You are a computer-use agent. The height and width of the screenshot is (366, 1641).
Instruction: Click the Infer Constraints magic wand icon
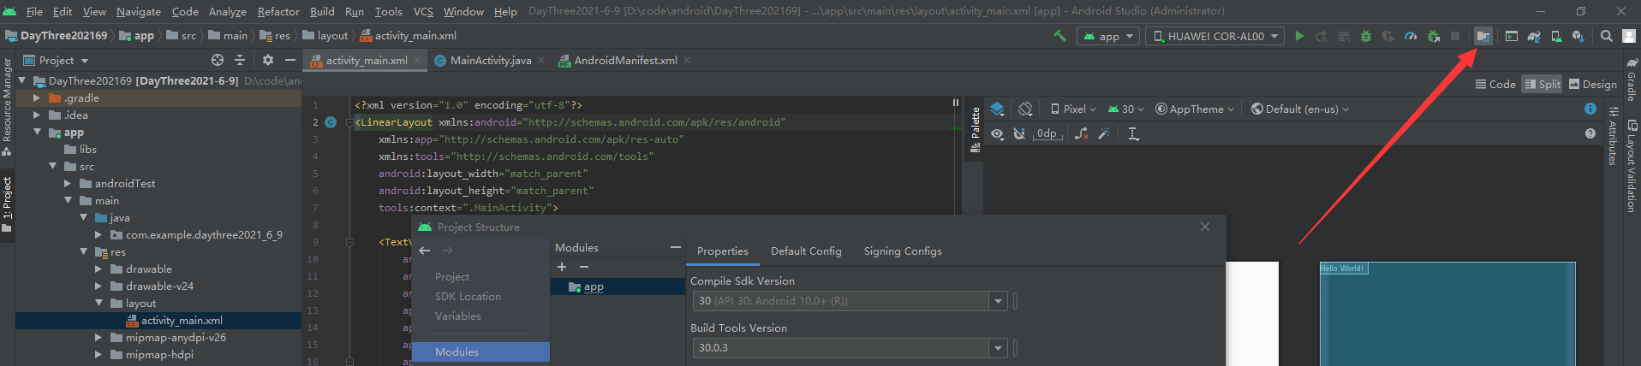click(x=1104, y=134)
